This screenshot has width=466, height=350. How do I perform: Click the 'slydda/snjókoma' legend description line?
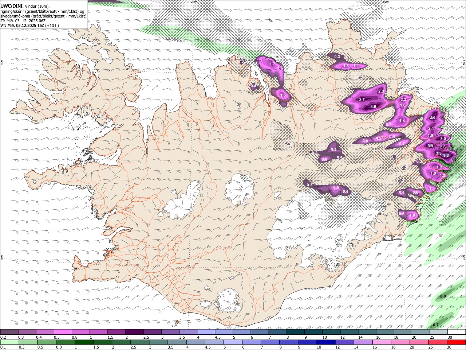[43, 16]
